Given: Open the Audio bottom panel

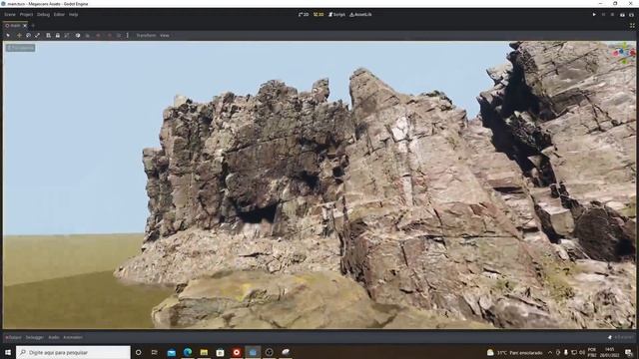Looking at the screenshot, I should [x=53, y=337].
